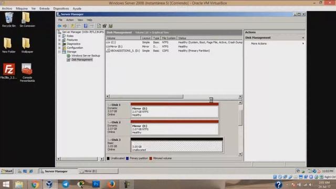Screen dimensions: 336x189
Task: Select the Console Personalizada toolbox icon
Action: point(27,72)
